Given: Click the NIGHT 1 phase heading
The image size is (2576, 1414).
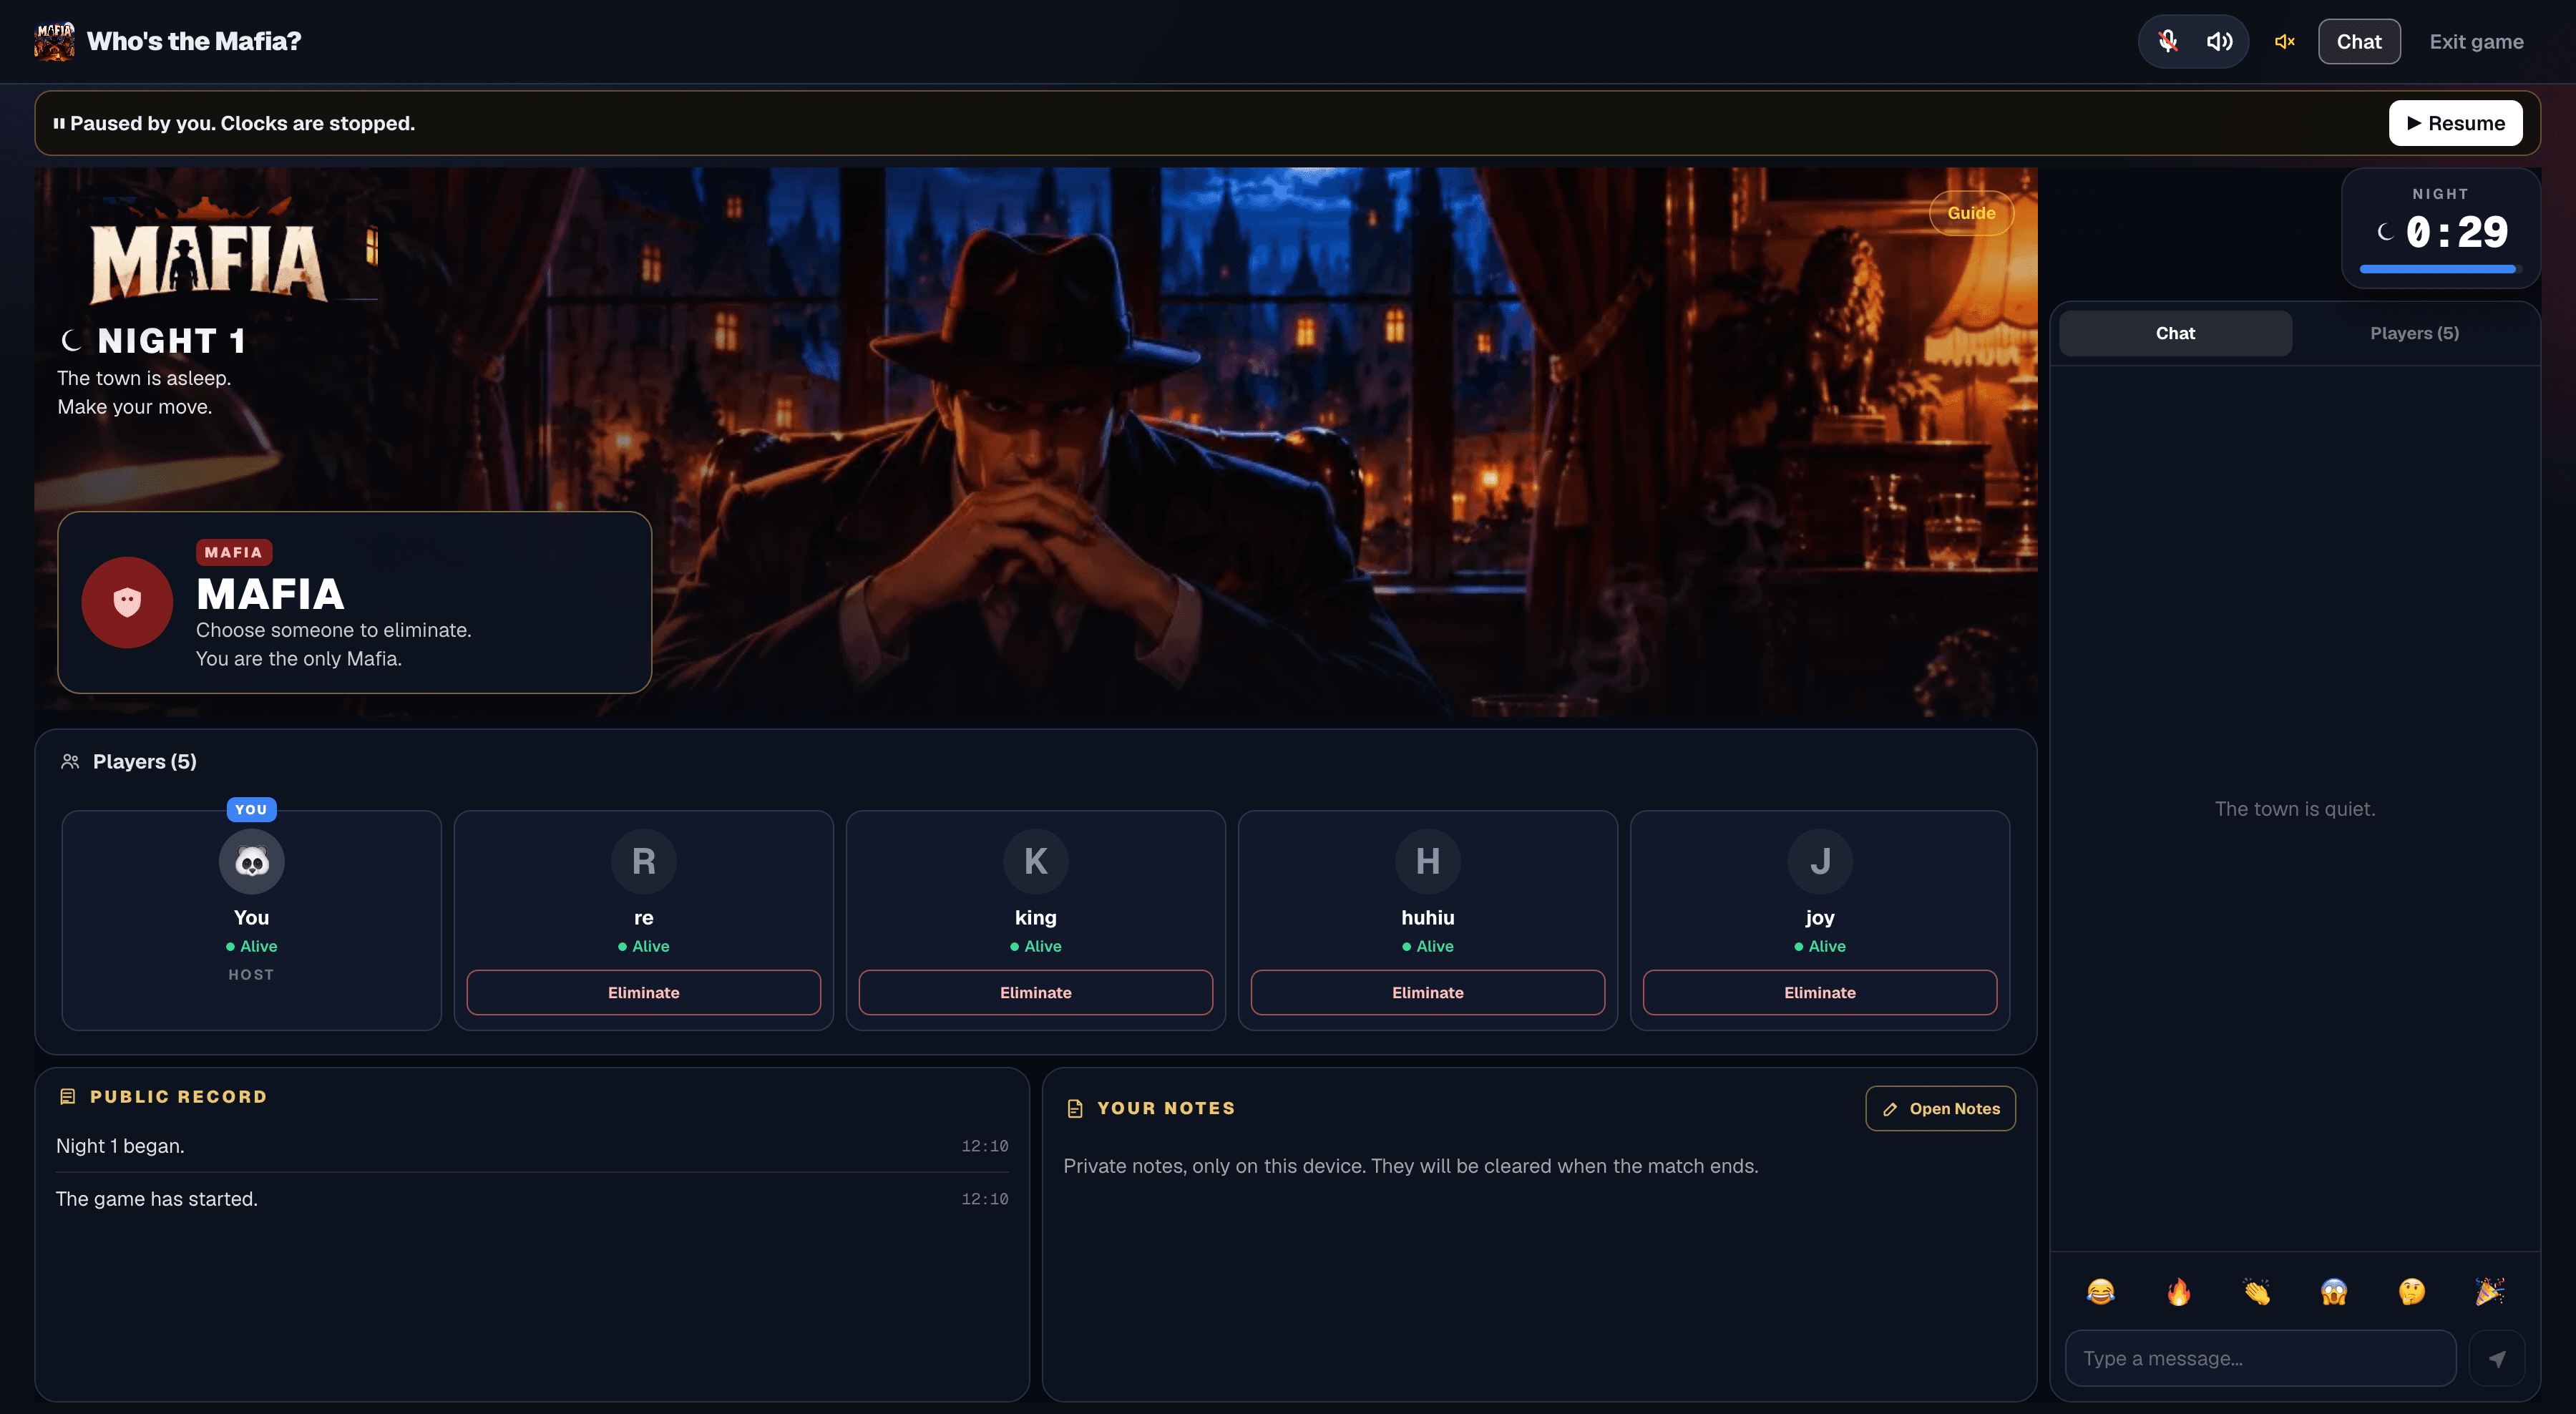Looking at the screenshot, I should (172, 341).
